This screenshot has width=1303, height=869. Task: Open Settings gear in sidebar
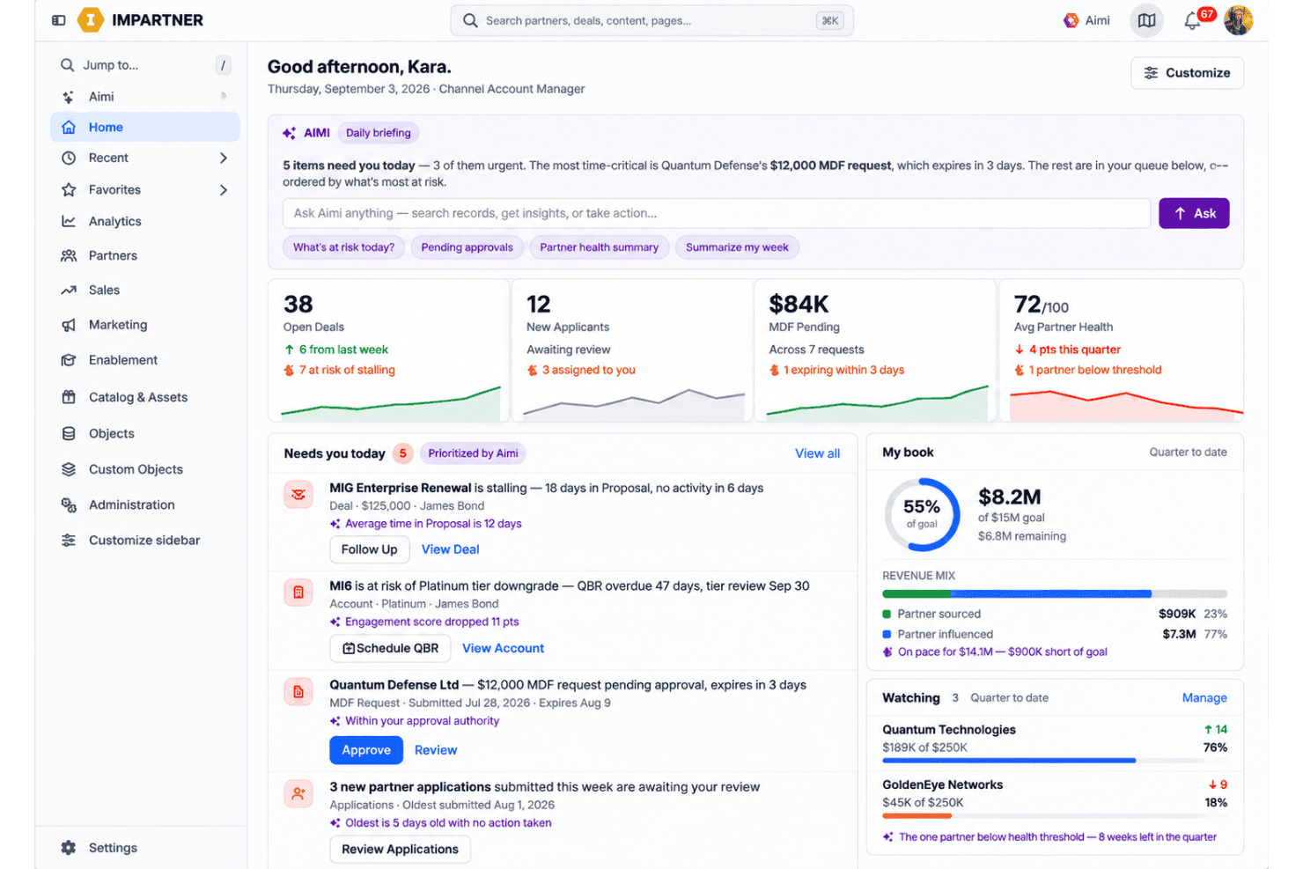click(x=69, y=848)
